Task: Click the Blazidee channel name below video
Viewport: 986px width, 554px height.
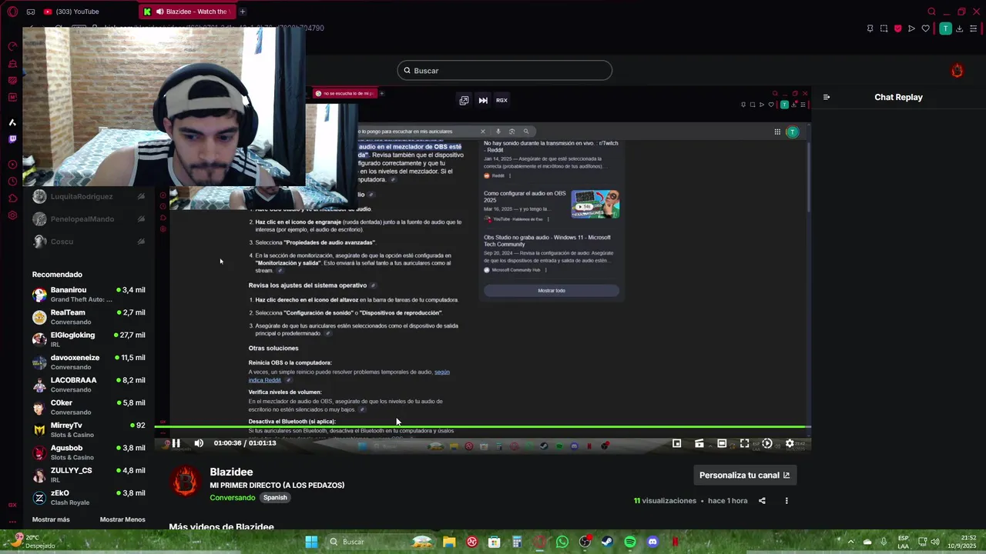Action: (x=231, y=472)
